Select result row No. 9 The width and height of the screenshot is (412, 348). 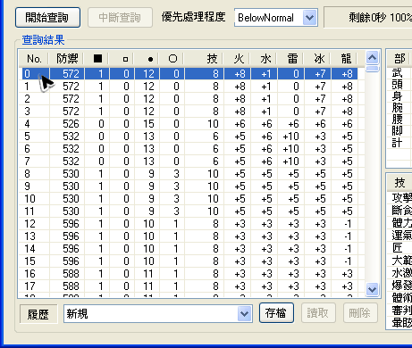coord(189,186)
